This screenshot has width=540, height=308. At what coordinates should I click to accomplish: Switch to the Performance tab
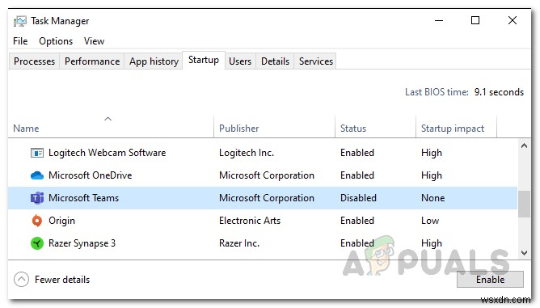92,61
